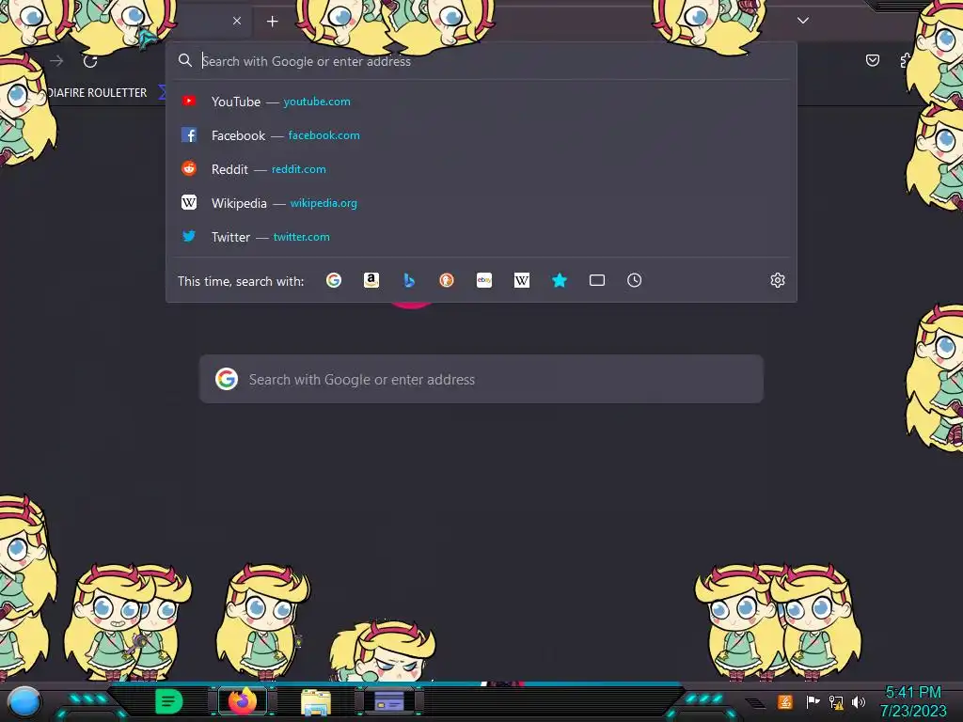Choose the Wikipedia suggestion row
The height and width of the screenshot is (722, 963).
tap(481, 203)
